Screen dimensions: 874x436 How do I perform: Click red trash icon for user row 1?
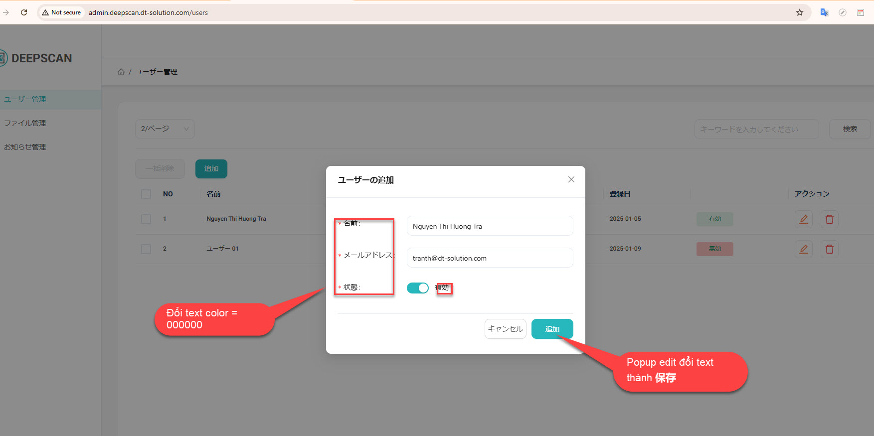coord(829,219)
